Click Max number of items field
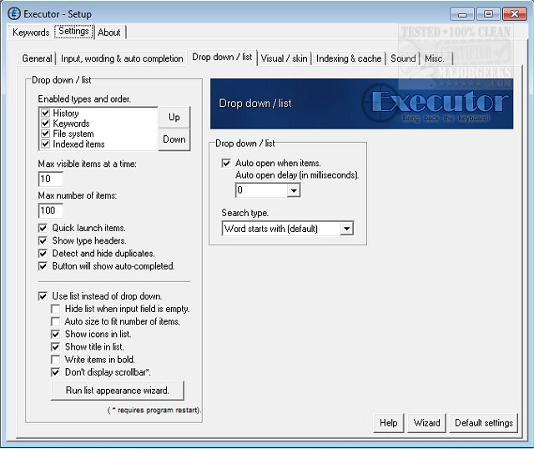The image size is (534, 449). pyautogui.click(x=50, y=210)
